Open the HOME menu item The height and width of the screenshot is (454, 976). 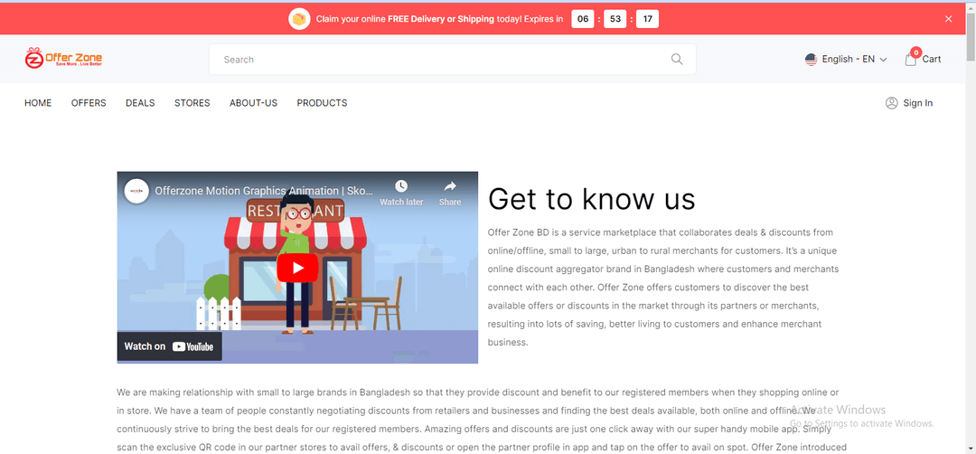pos(38,103)
